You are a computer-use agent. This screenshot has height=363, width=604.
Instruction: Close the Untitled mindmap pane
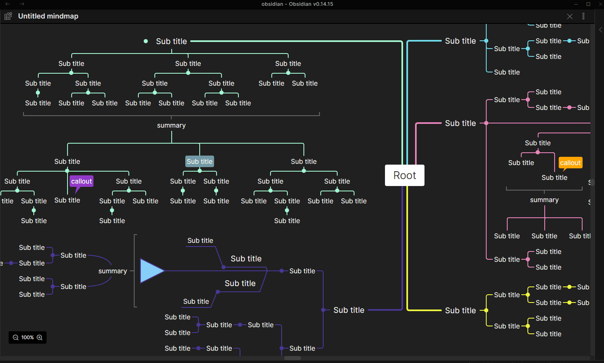pos(570,16)
